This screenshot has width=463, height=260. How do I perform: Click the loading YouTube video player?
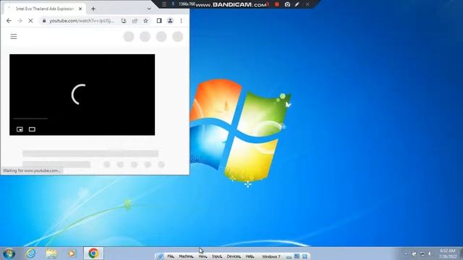(x=82, y=95)
